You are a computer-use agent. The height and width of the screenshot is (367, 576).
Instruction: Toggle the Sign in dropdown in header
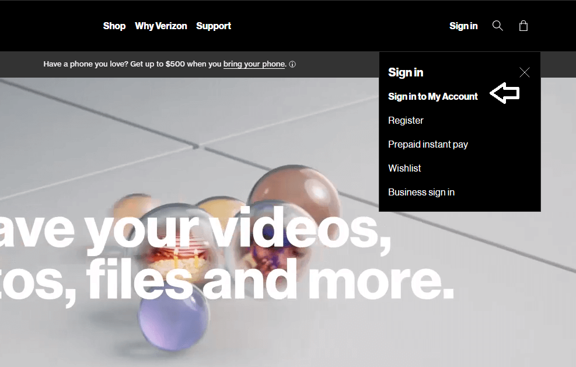click(463, 26)
